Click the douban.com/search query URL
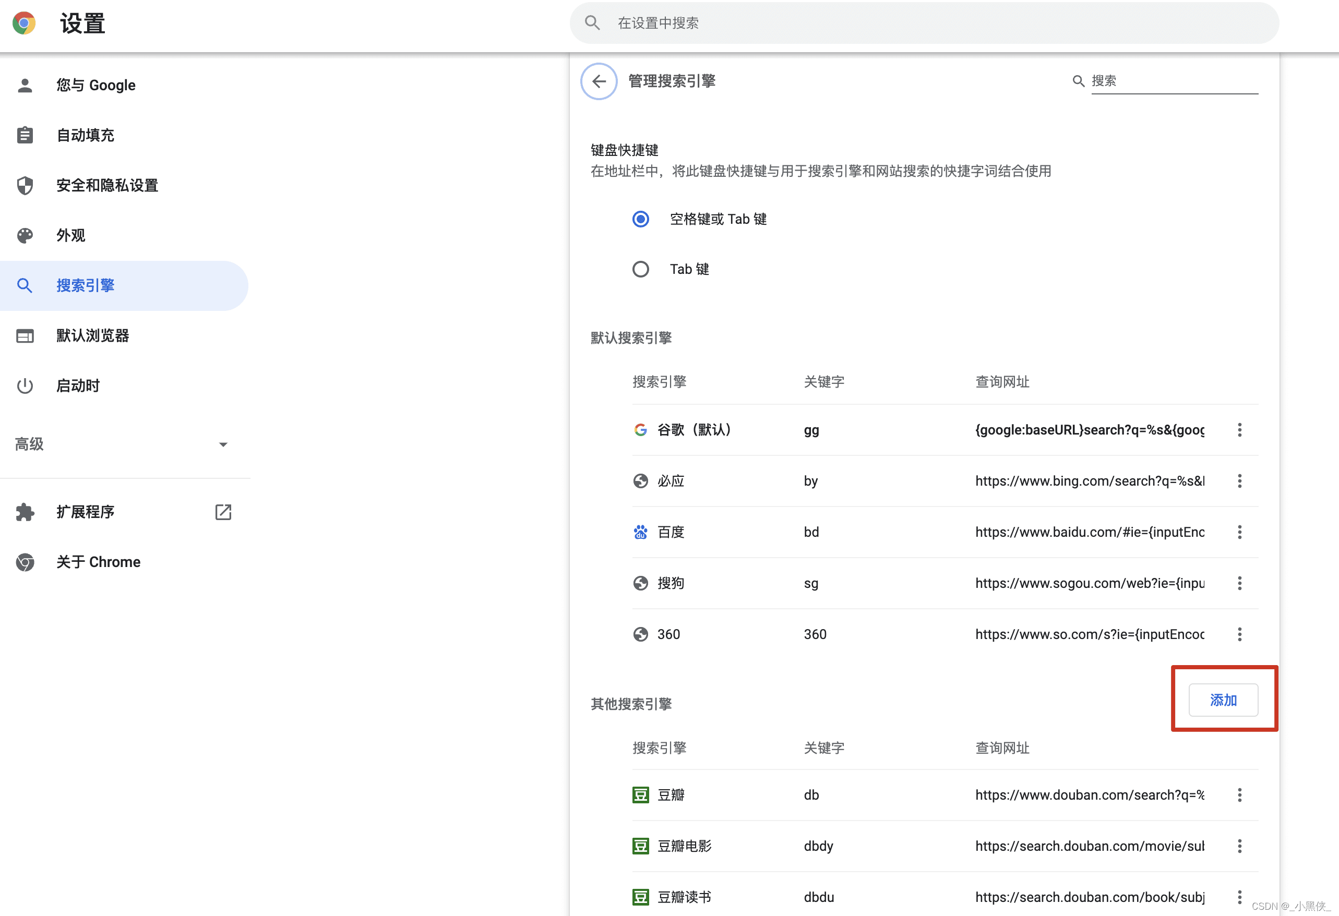This screenshot has width=1339, height=916. click(x=1090, y=795)
